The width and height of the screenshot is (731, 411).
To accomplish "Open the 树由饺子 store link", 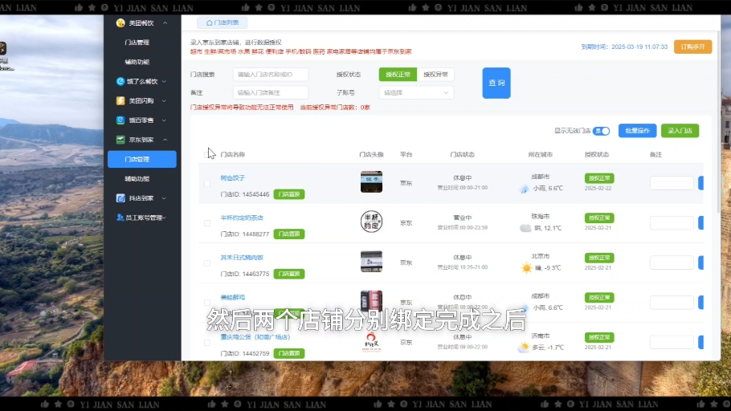I will pos(233,178).
